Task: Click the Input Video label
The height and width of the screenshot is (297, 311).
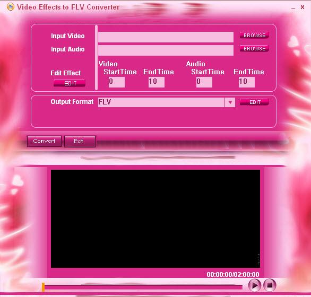Action: pos(68,36)
